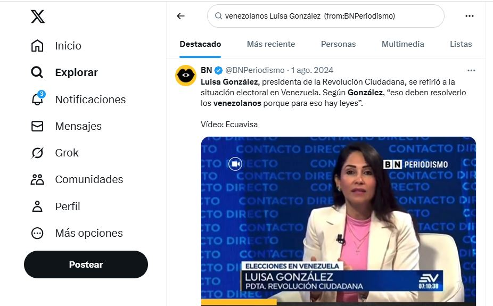This screenshot has height=306, width=493.
Task: Open the Notificaciones bell icon
Action: coord(38,98)
